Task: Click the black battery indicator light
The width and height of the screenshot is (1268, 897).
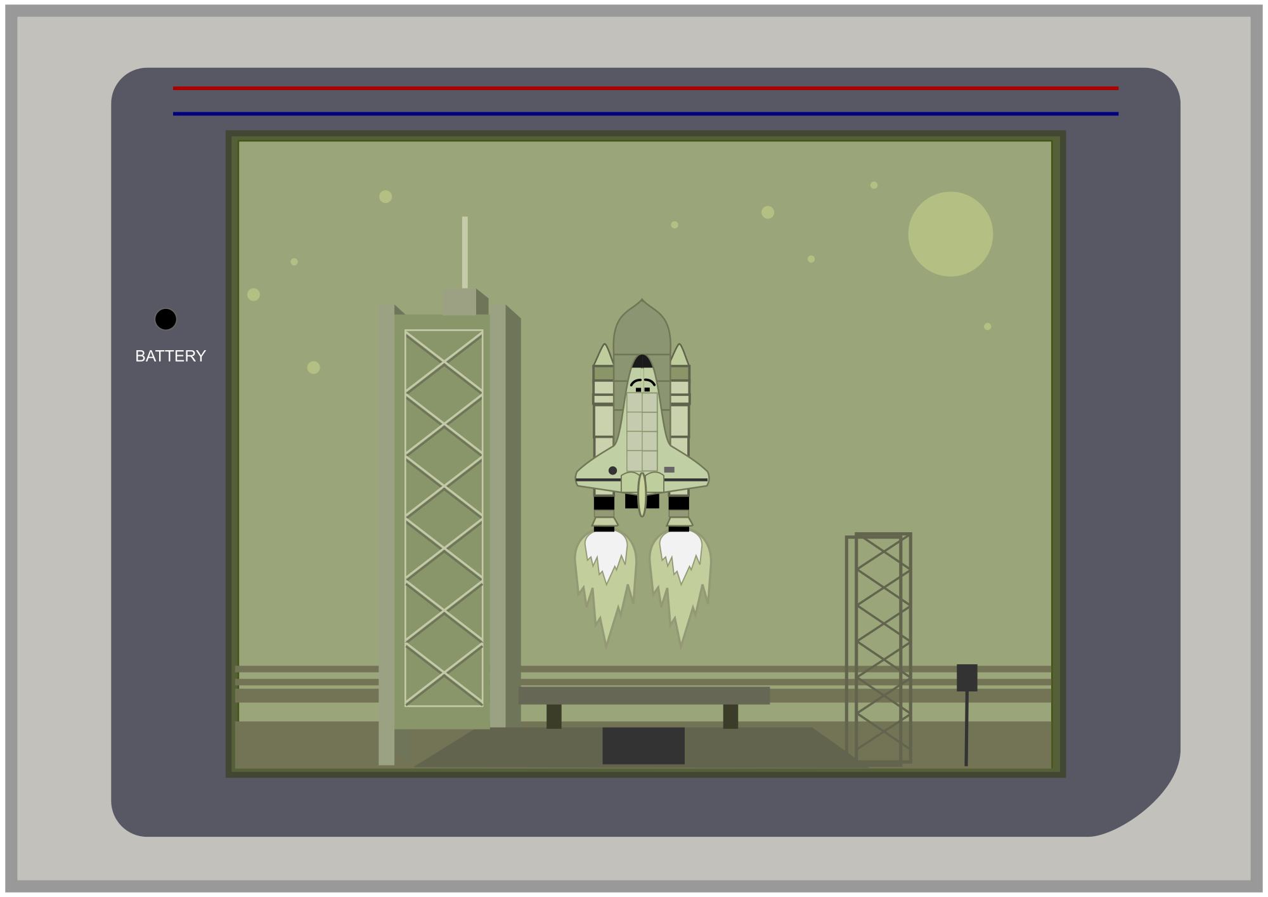Action: pyautogui.click(x=165, y=319)
